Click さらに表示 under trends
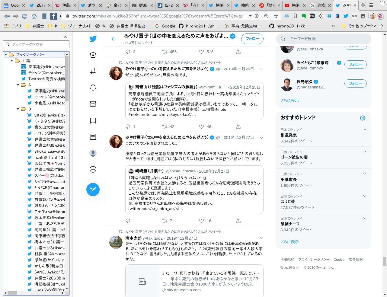The width and height of the screenshot is (387, 297). (x=289, y=242)
